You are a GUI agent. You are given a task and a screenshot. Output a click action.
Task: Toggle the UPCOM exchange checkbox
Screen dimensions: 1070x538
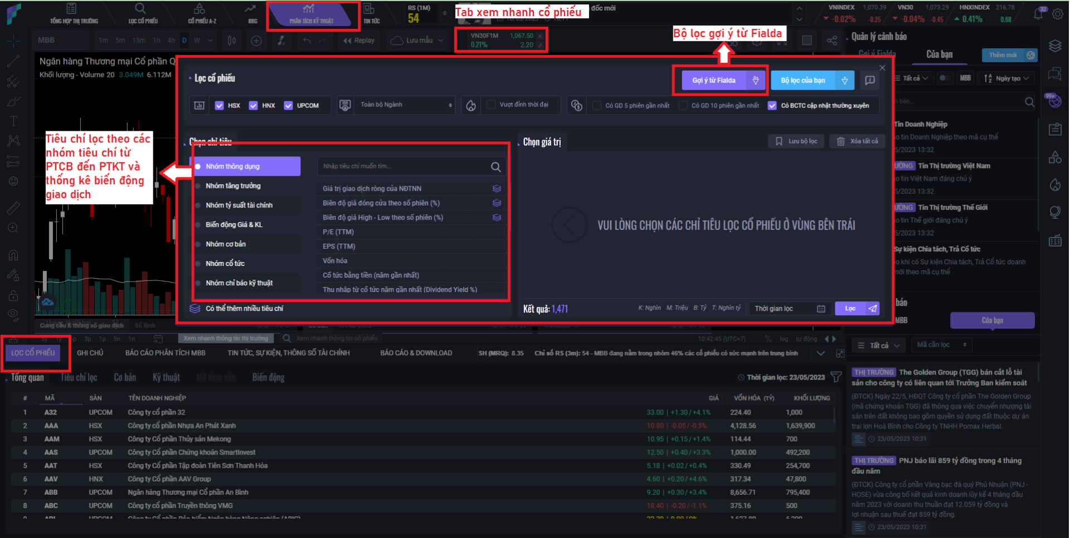pos(288,105)
